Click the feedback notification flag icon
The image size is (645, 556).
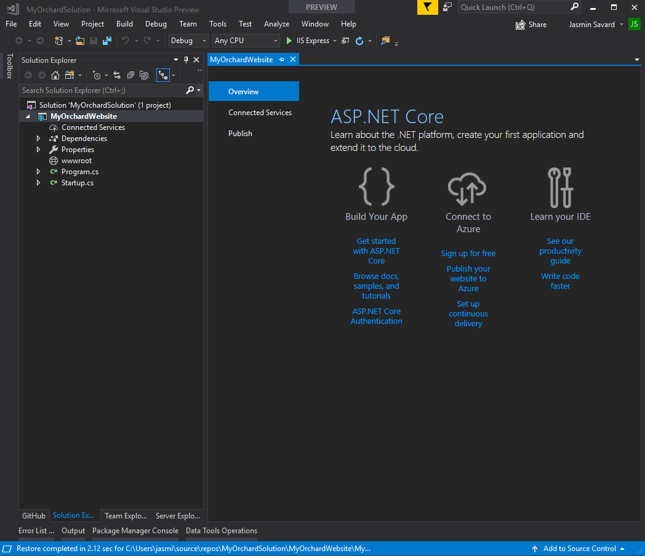click(x=427, y=7)
